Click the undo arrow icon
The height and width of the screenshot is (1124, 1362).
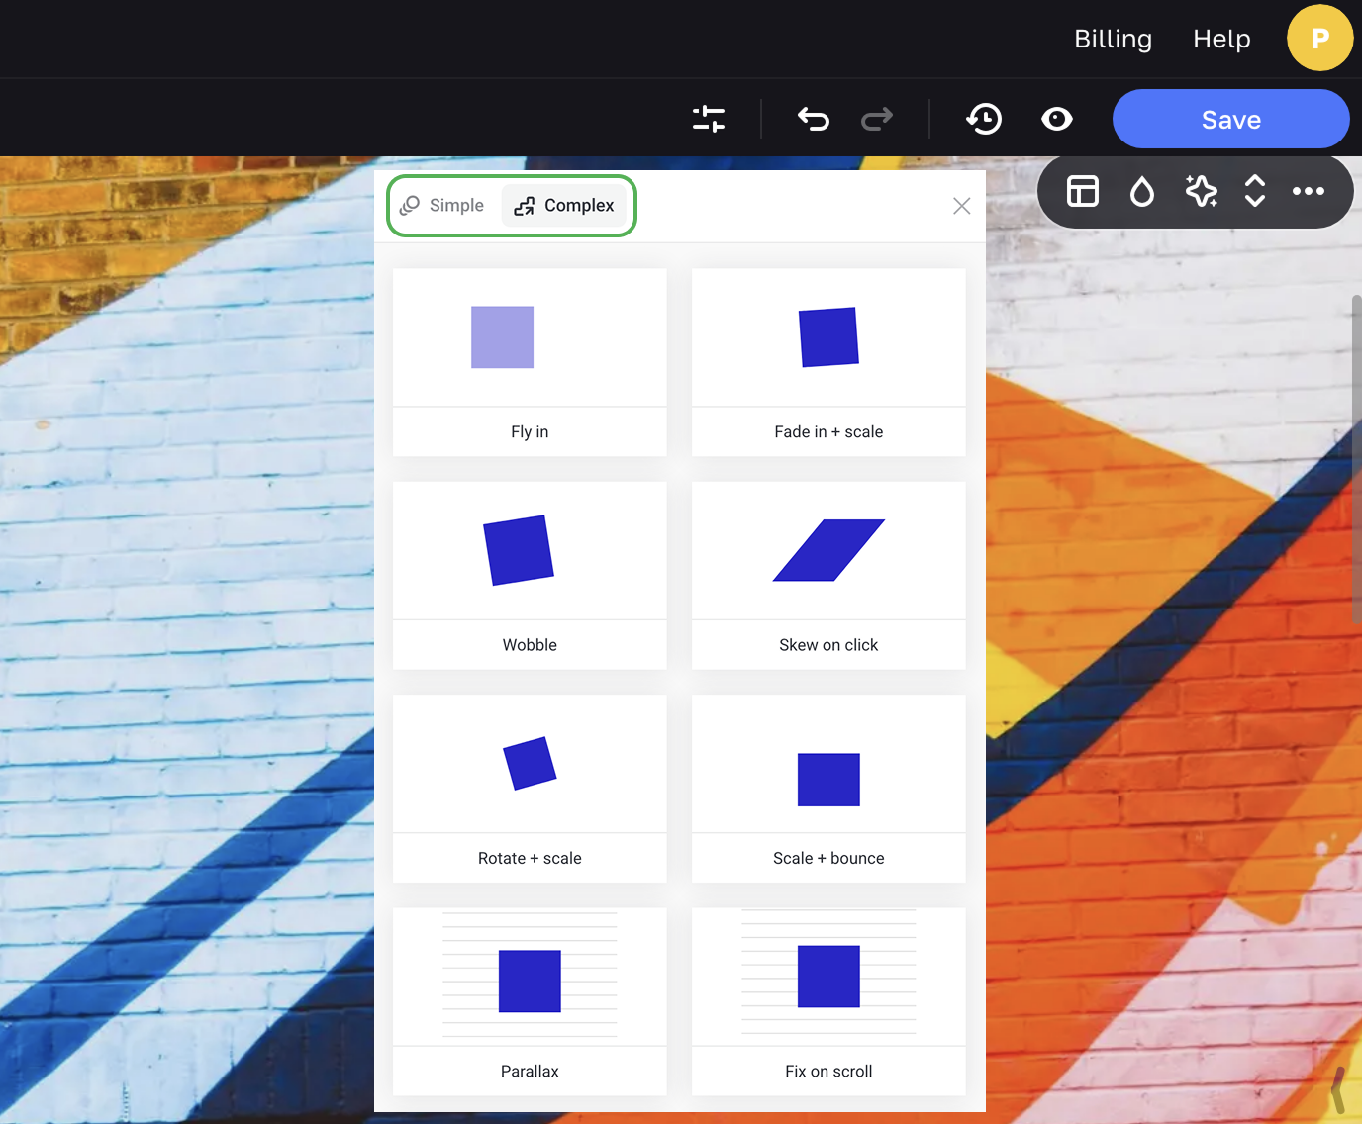coord(813,119)
